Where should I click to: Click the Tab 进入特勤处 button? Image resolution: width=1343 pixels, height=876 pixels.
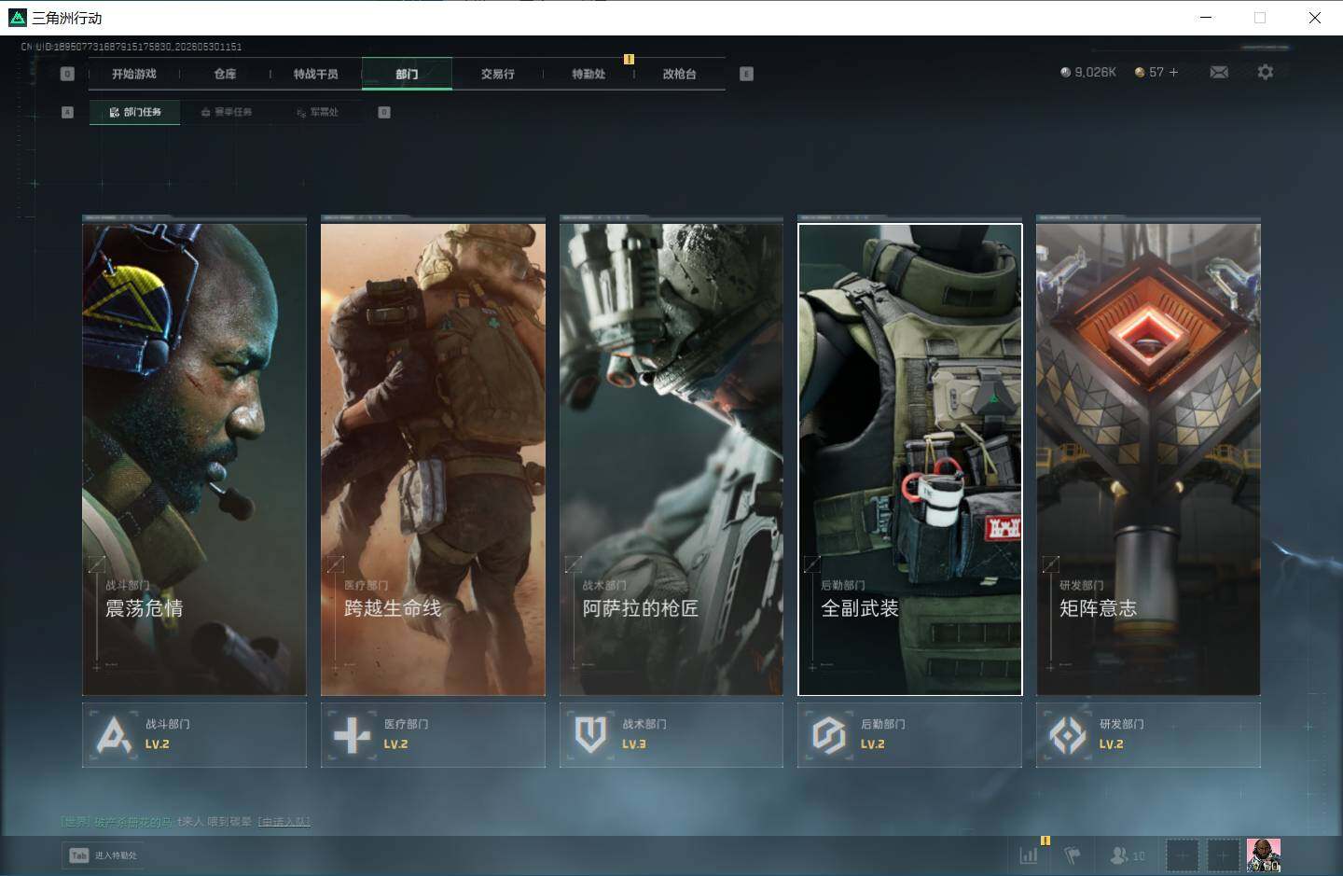104,855
